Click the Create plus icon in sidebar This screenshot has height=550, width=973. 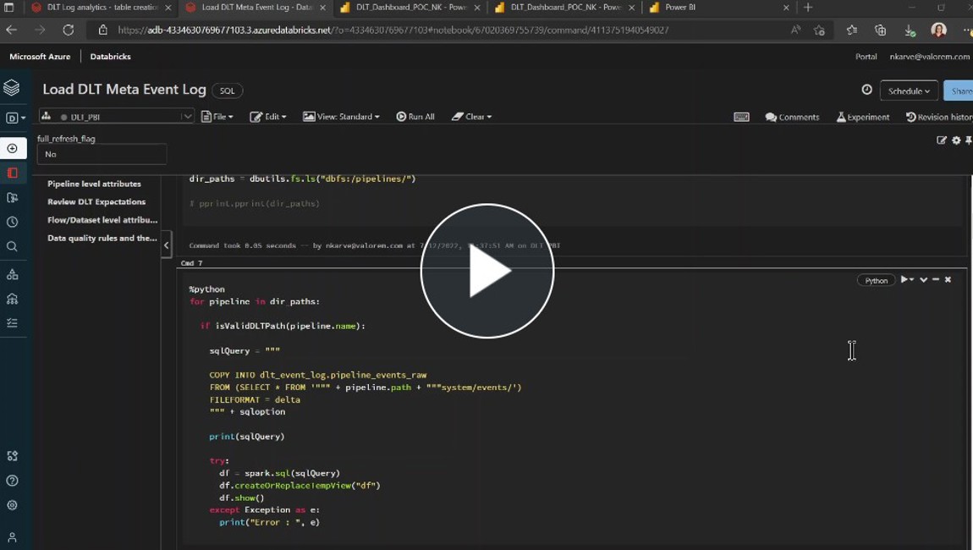click(x=12, y=149)
